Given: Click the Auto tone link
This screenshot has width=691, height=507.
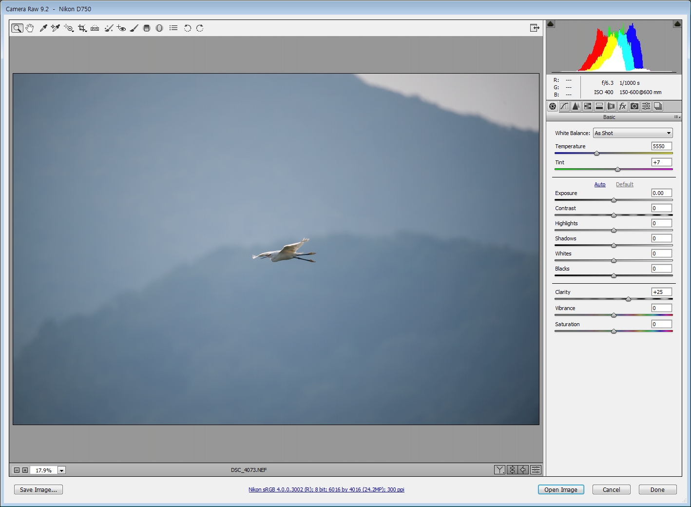Looking at the screenshot, I should [600, 184].
